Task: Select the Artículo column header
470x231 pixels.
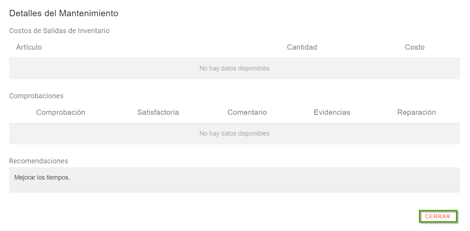Action: [29, 47]
